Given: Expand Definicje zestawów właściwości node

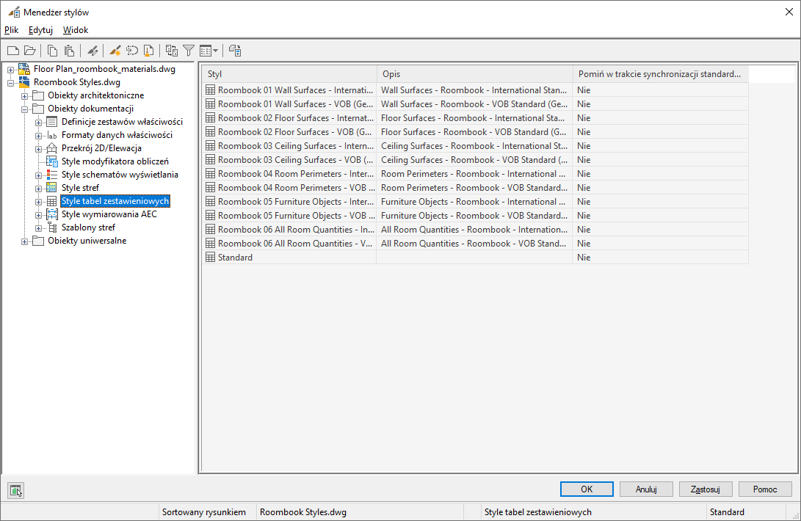Looking at the screenshot, I should 38,123.
